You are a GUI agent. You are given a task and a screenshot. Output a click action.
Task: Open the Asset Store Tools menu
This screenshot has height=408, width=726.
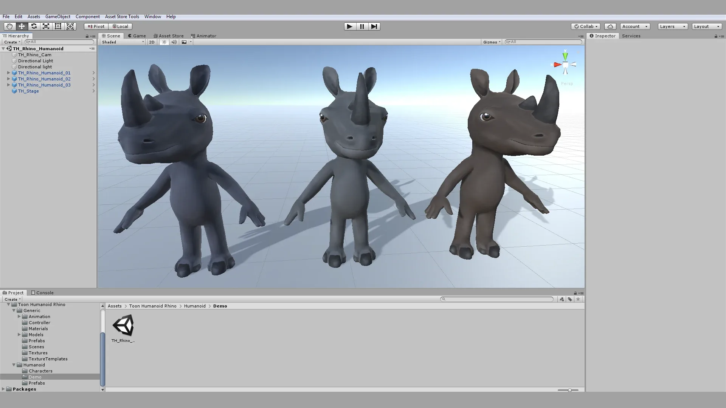click(122, 17)
